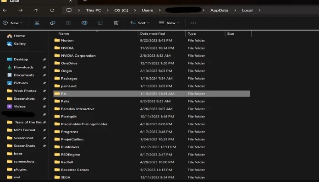Expand chevron after AppData breadcrumb
This screenshot has width=319, height=182.
pos(235,11)
